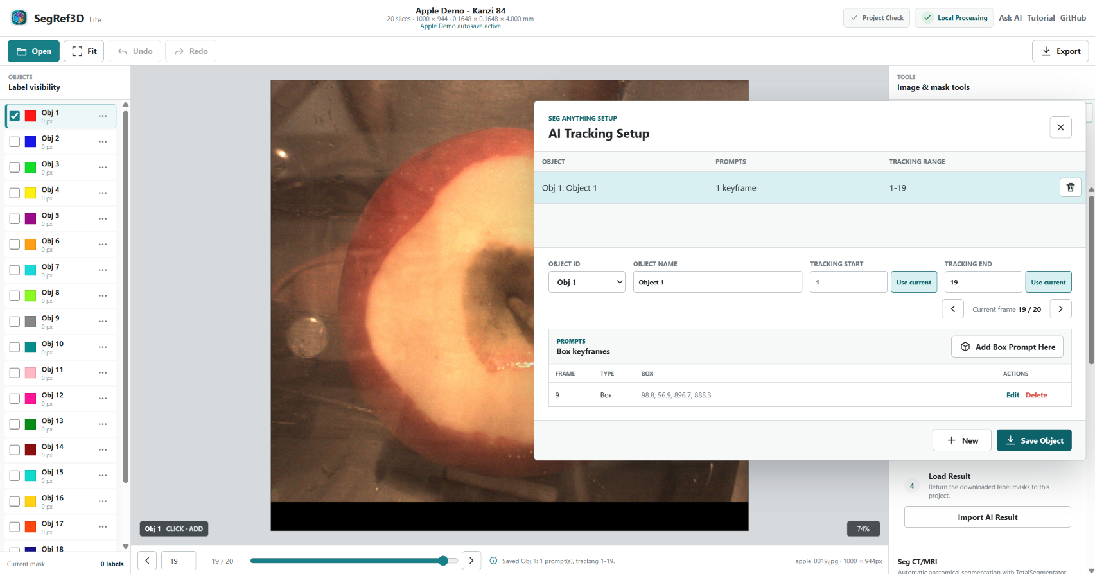Open the GitHub link
Viewport: 1095px width, 574px height.
tap(1073, 18)
